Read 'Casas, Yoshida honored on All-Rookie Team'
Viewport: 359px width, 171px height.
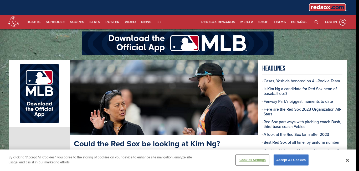pos(302,81)
